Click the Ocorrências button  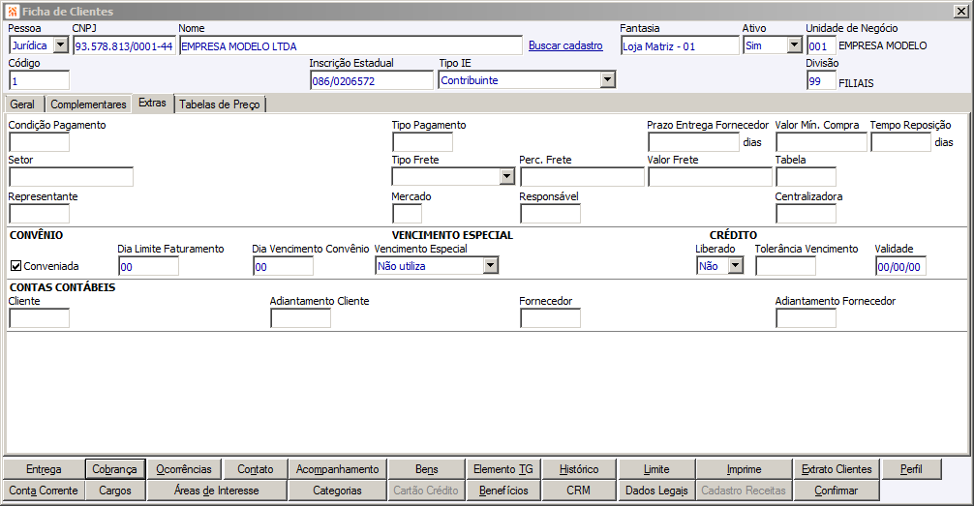[184, 469]
